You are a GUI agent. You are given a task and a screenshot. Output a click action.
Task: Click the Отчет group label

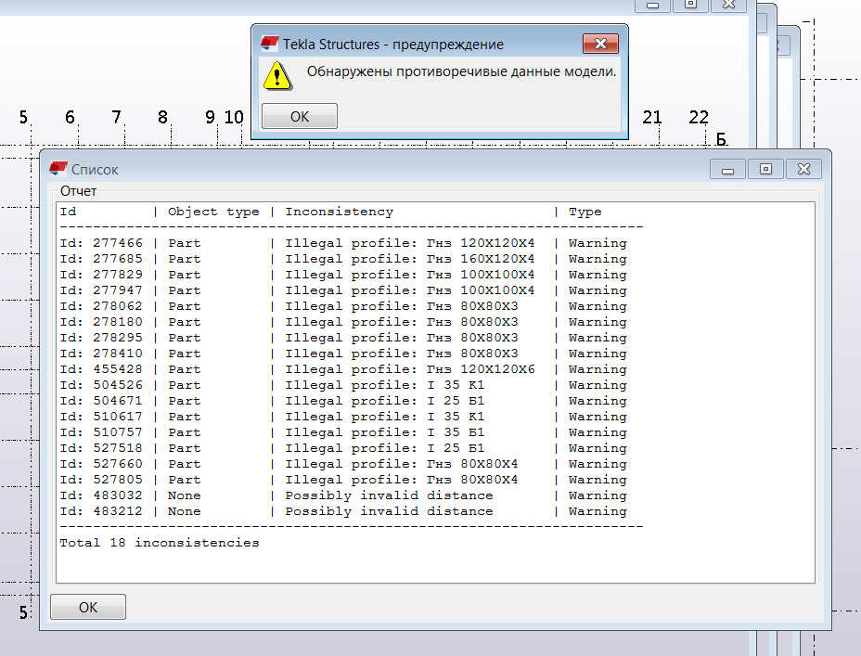(x=79, y=191)
